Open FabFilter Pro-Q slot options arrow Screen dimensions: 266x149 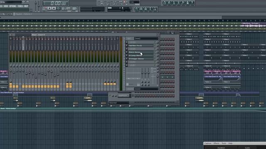click(x=127, y=46)
